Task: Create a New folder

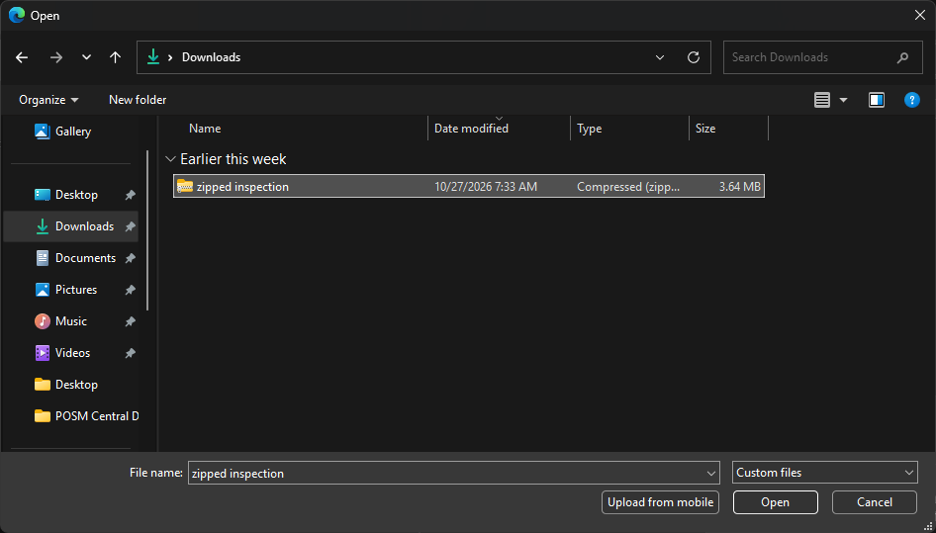Action: point(138,100)
